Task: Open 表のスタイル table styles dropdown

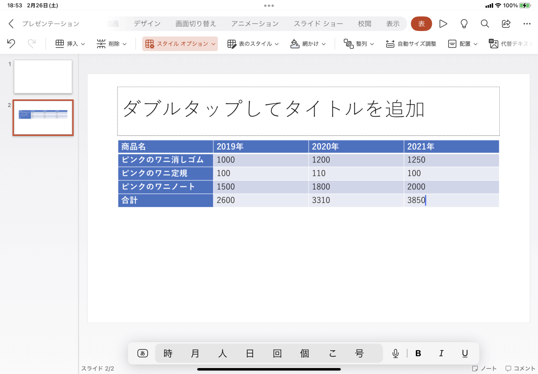Action: (x=253, y=44)
